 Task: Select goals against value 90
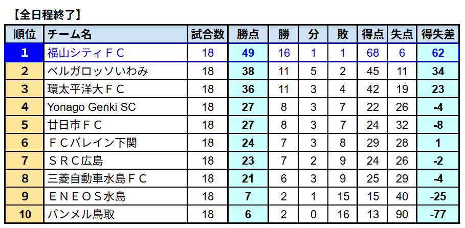(402, 214)
